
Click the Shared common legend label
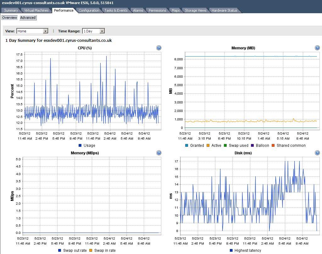click(x=291, y=145)
